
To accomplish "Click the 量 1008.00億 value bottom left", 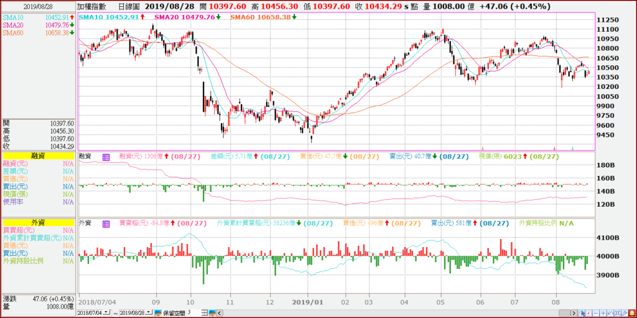I will point(59,306).
